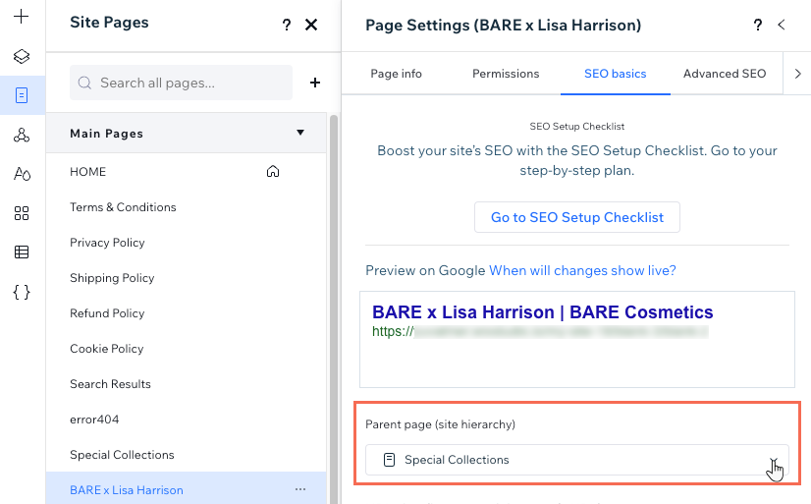The image size is (811, 504).
Task: Click Go to SEO Setup Checklist button
Action: click(x=577, y=217)
